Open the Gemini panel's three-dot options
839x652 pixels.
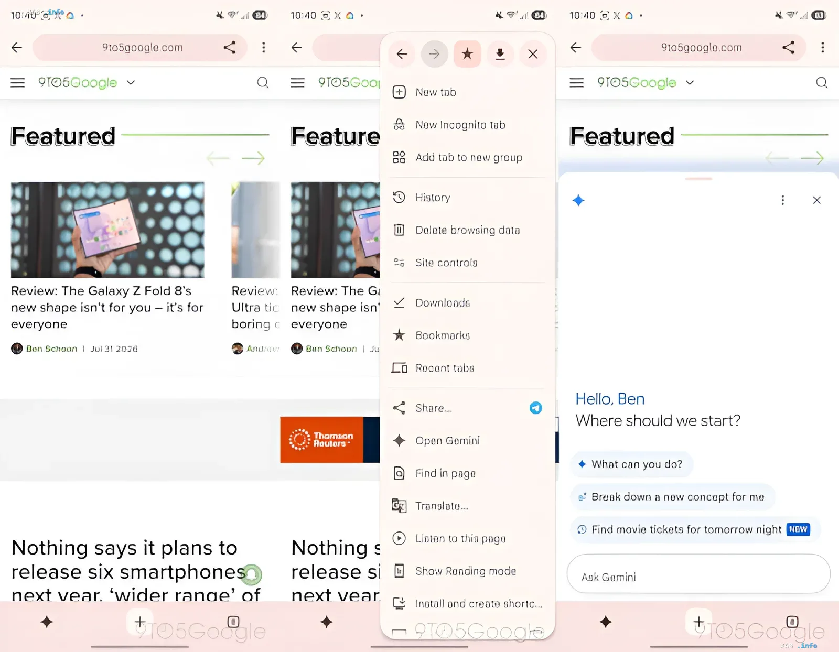783,200
